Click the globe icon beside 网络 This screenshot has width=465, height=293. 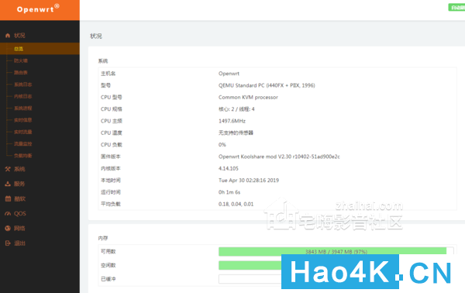point(8,229)
